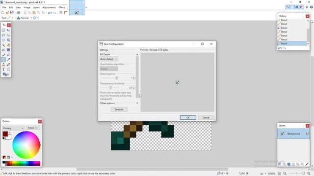Click OK in Save Configuration dialog
Image resolution: width=314 pixels, height=176 pixels.
(x=188, y=117)
